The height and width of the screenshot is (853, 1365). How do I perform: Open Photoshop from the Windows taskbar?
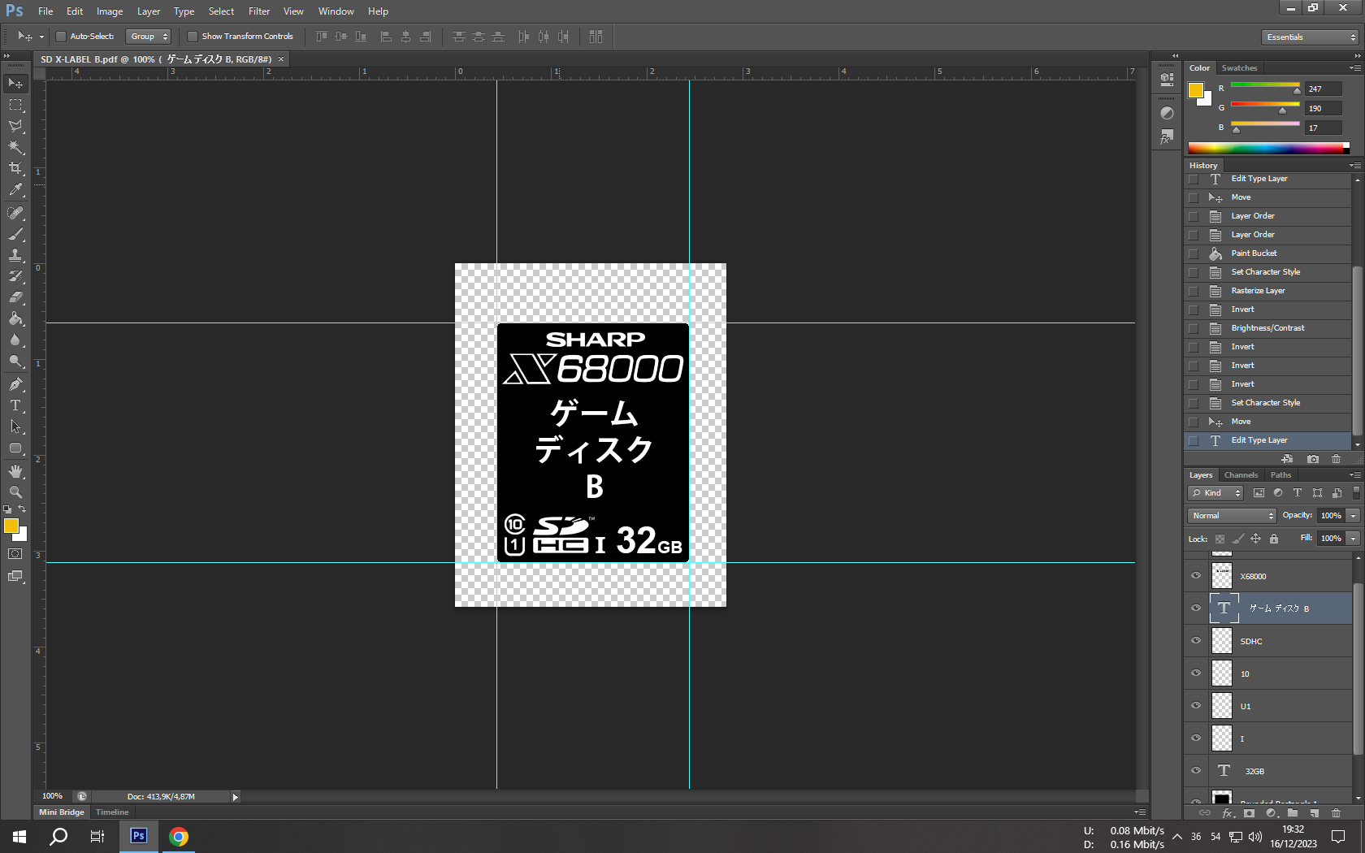[x=139, y=836]
